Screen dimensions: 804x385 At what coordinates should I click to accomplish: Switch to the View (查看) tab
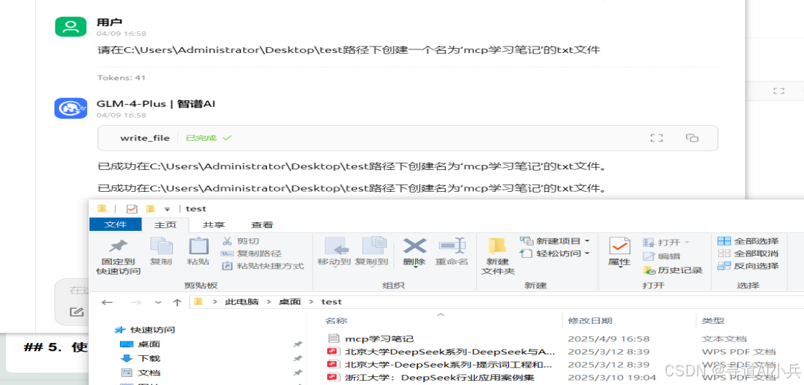pyautogui.click(x=262, y=224)
